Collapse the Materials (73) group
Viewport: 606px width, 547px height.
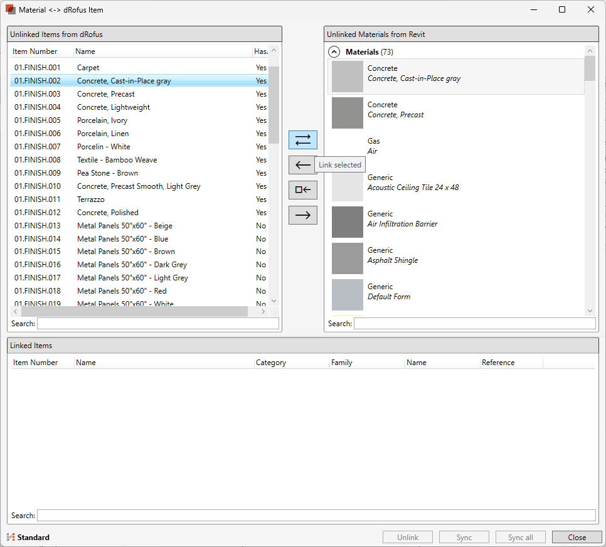coord(334,52)
